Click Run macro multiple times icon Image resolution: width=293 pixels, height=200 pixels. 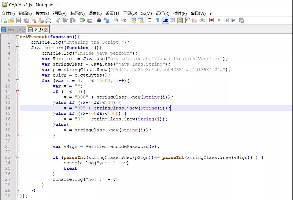(234, 20)
